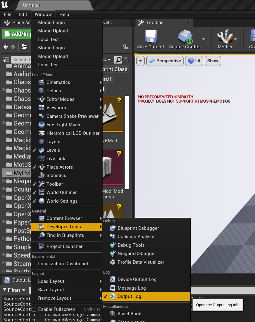The image size is (255, 322).
Task: Open the Help menu
Action: (64, 14)
